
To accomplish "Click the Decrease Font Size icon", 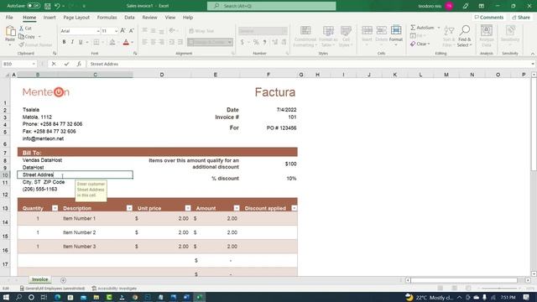I will pyautogui.click(x=131, y=31).
